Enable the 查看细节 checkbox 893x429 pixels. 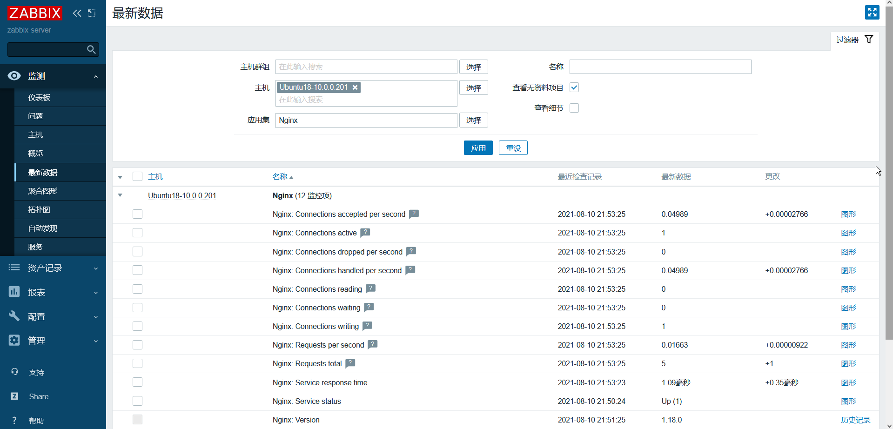[574, 108]
